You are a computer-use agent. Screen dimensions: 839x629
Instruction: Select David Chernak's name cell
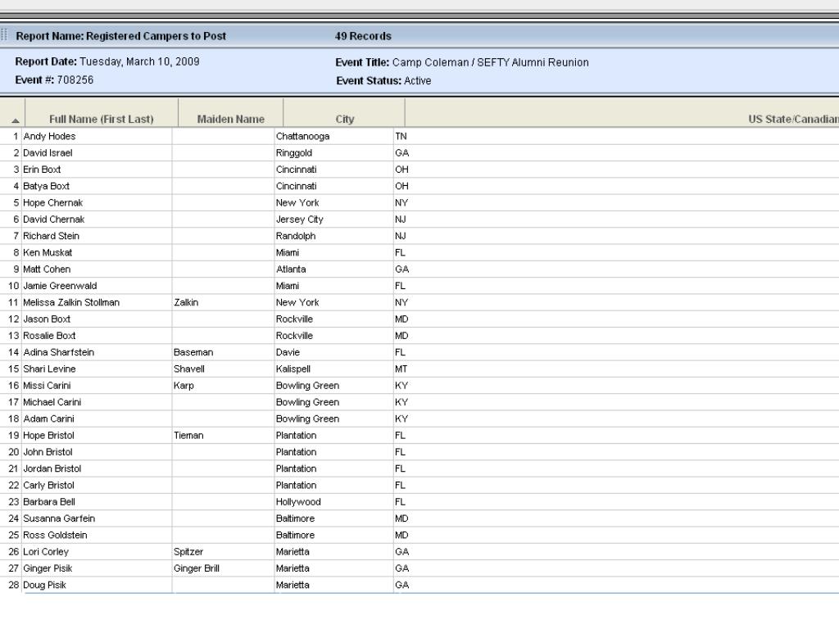pos(54,219)
